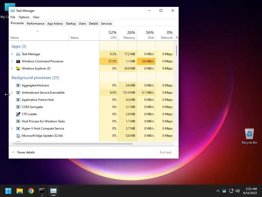Switch to the Services tab
Image resolution: width=262 pixels, height=197 pixels.
tap(106, 24)
